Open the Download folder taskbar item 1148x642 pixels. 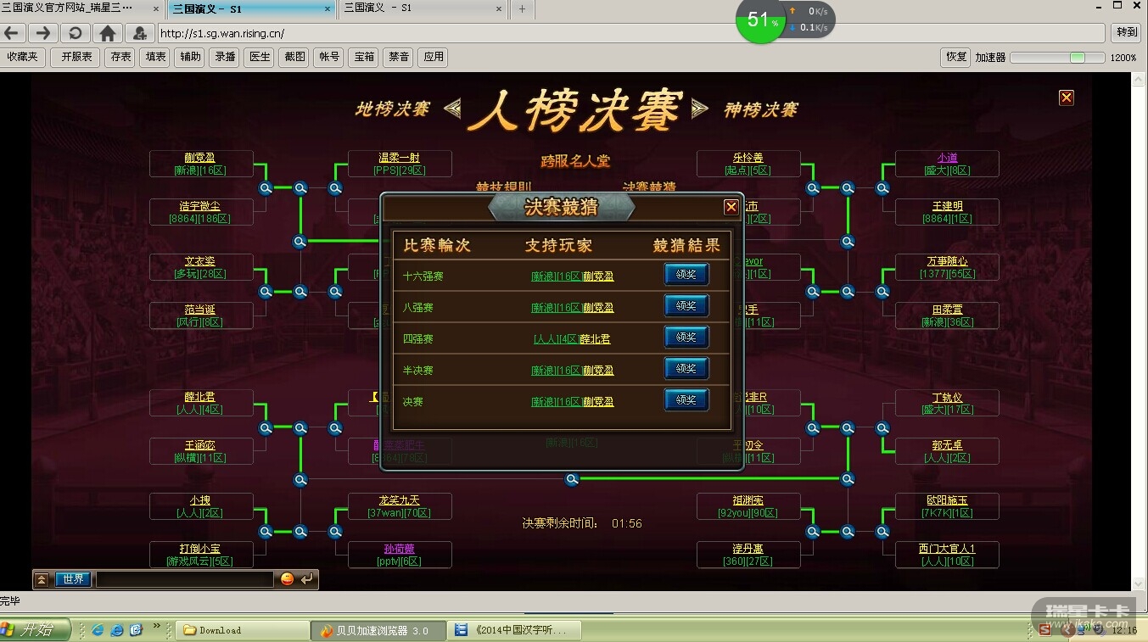(x=243, y=630)
